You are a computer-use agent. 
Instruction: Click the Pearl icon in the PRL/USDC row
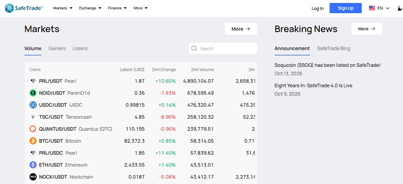click(33, 153)
